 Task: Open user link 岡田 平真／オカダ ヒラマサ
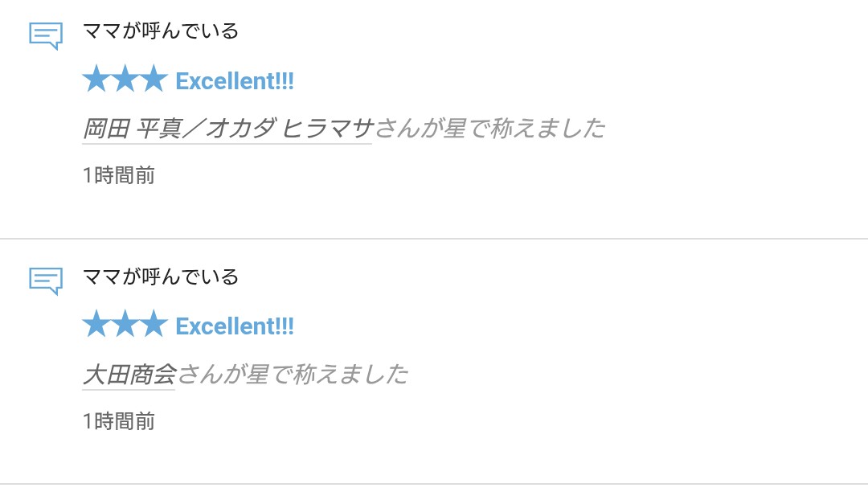(x=227, y=129)
